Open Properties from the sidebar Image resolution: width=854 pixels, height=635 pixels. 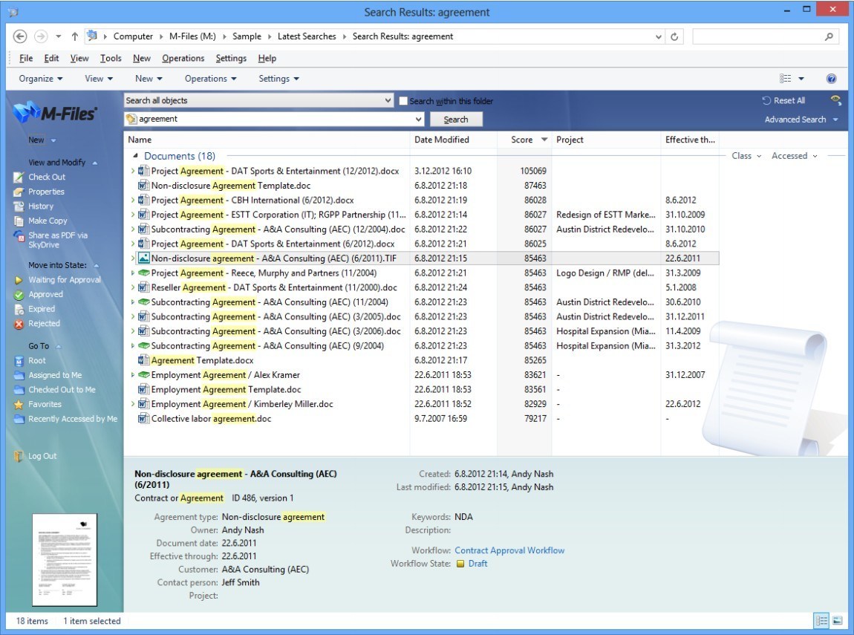tap(46, 192)
